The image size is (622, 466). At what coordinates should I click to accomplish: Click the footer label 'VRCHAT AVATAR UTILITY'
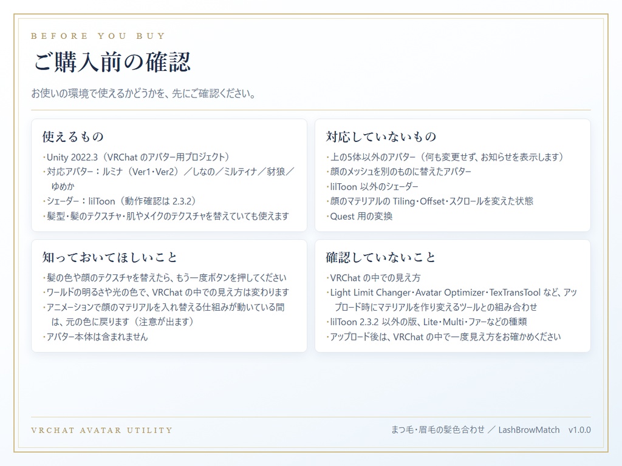point(102,430)
